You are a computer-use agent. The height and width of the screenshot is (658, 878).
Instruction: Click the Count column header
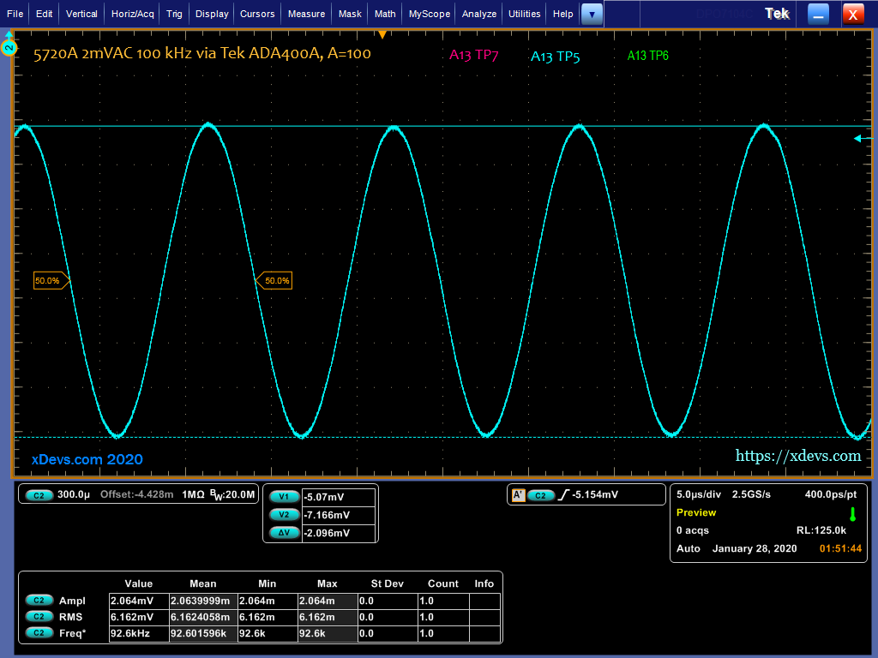coord(443,583)
